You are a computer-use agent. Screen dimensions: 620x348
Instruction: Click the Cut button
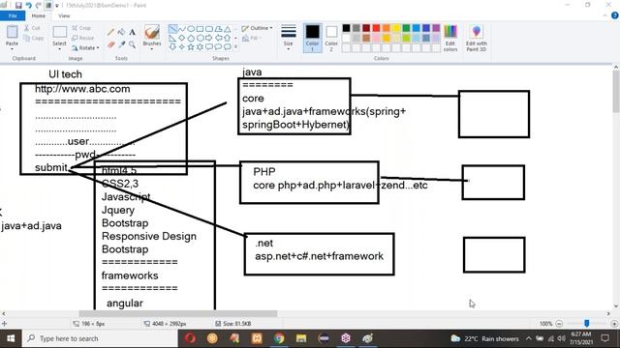[x=32, y=28]
